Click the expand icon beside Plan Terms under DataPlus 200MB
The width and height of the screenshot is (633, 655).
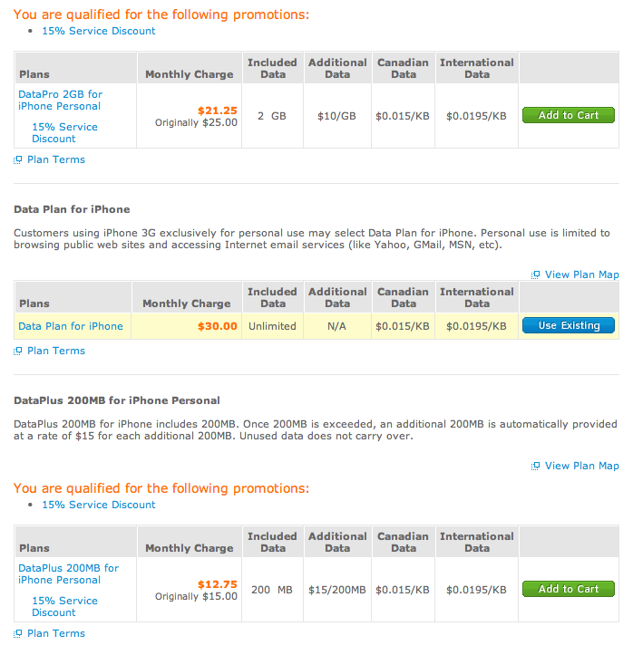point(18,634)
